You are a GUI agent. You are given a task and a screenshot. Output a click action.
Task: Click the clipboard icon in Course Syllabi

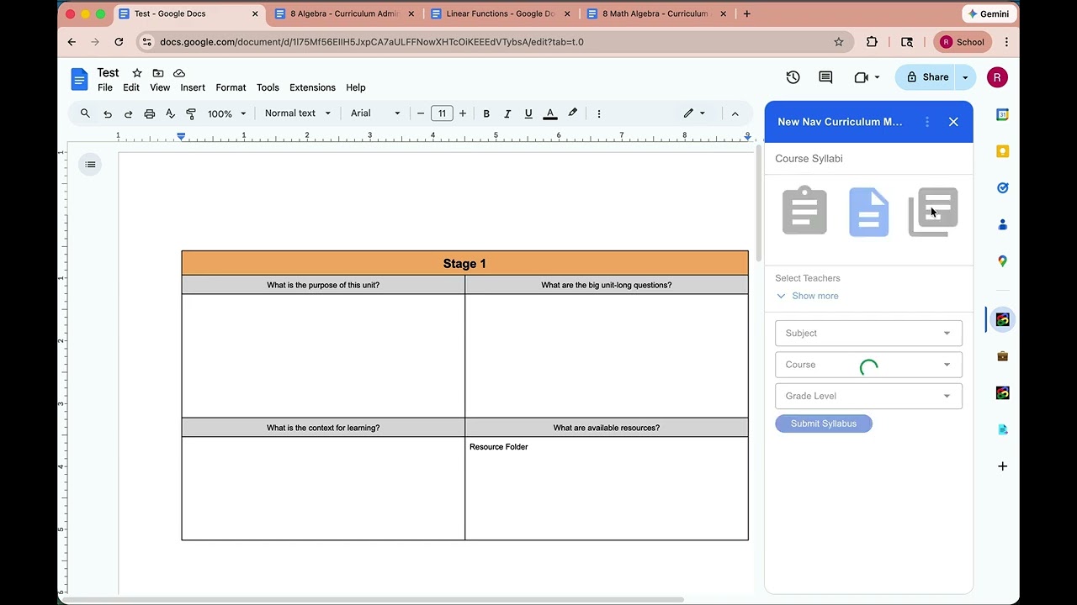(x=804, y=210)
